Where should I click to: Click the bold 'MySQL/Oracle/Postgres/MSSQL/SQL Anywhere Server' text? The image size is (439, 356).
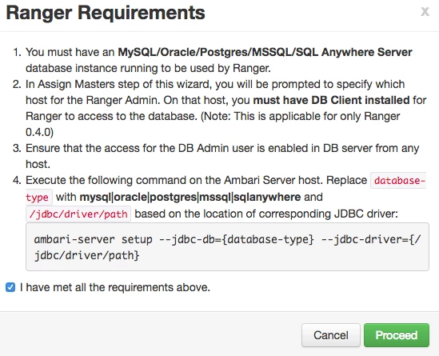[265, 52]
